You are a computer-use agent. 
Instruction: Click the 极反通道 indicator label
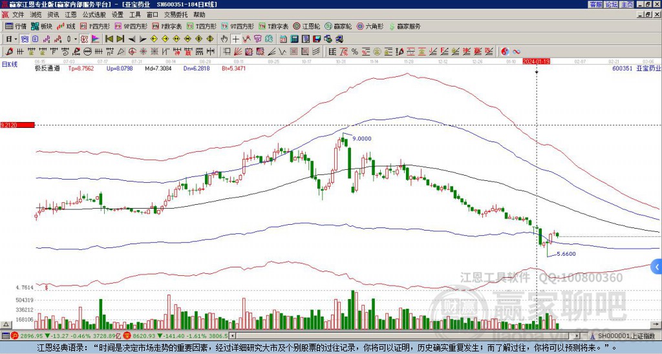[47, 68]
